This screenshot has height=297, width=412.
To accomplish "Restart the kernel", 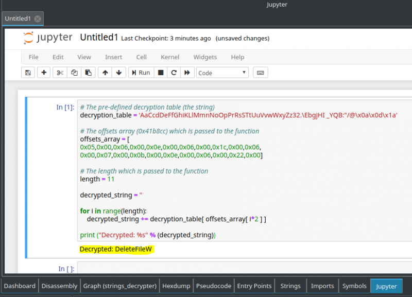I will click(174, 72).
